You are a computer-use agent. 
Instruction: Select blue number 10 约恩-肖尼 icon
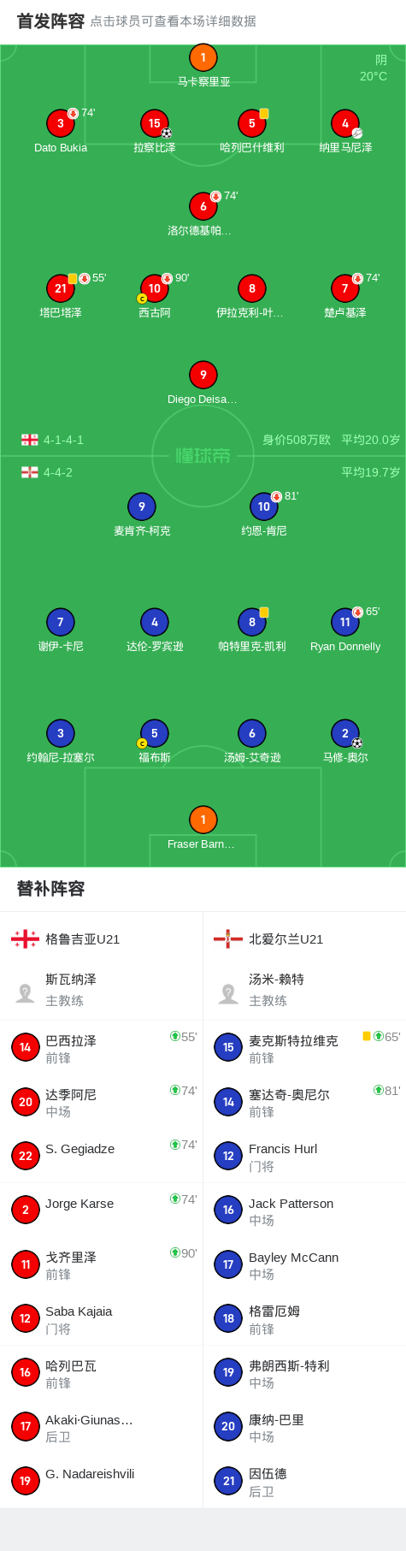click(264, 507)
